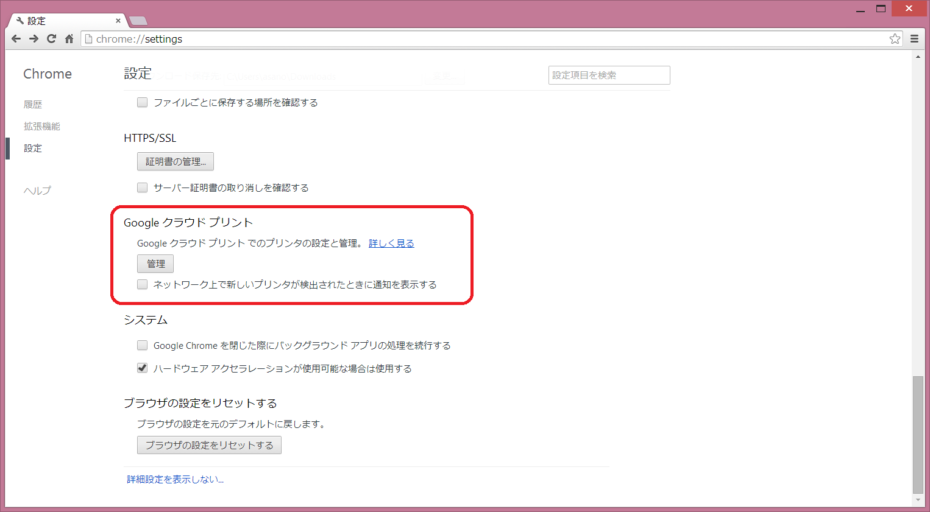Uncheck hardware acceleration checkbox
The width and height of the screenshot is (930, 512).
pos(143,368)
